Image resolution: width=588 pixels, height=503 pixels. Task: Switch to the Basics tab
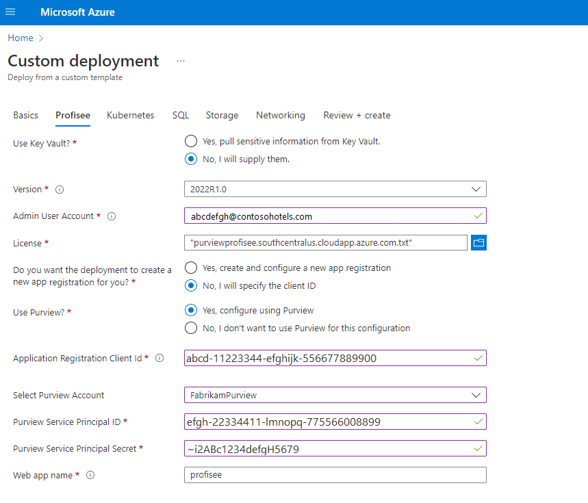click(25, 116)
